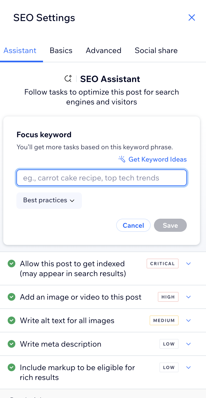This screenshot has height=398, width=206.
Task: Click the Cancel button
Action: pyautogui.click(x=133, y=225)
